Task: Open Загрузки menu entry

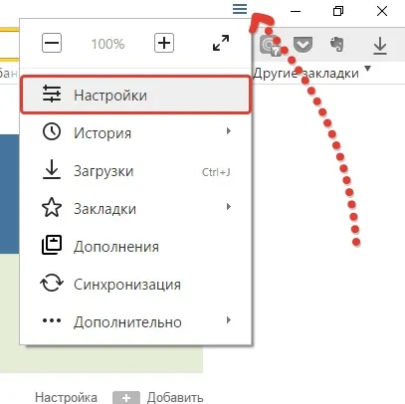Action: [x=135, y=170]
